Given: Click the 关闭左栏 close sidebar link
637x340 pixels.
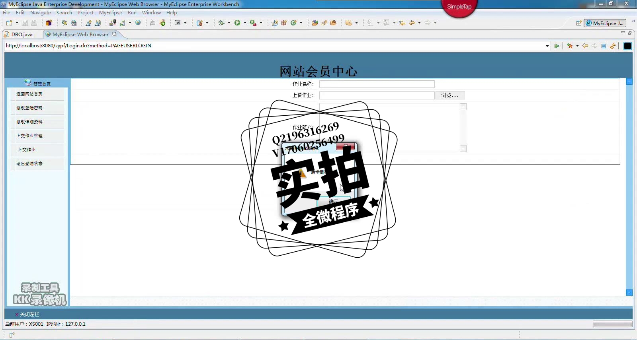Looking at the screenshot, I should [29, 315].
